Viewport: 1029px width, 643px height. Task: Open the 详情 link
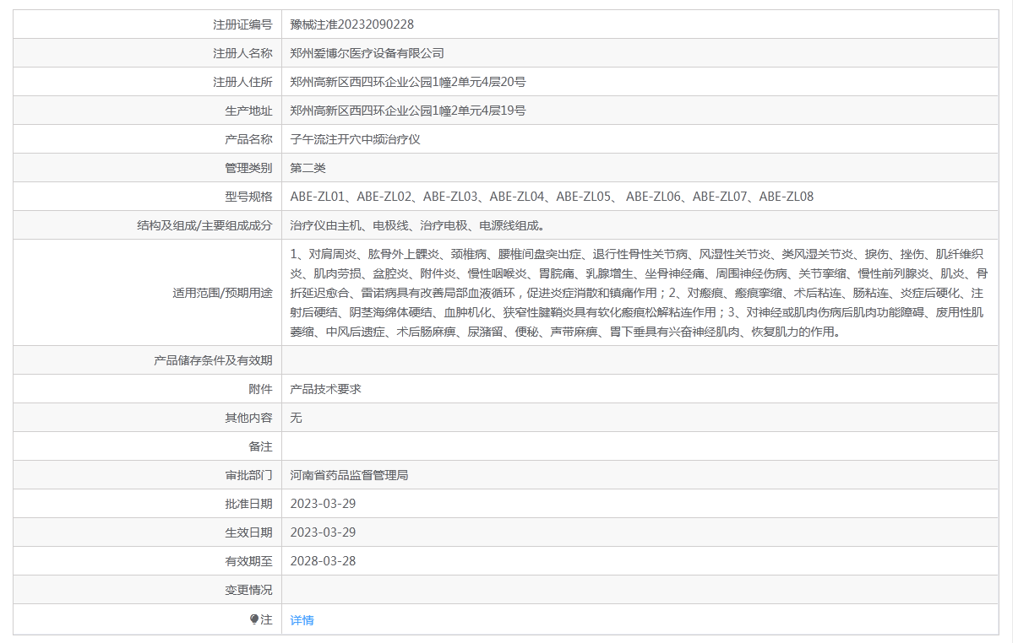click(302, 620)
